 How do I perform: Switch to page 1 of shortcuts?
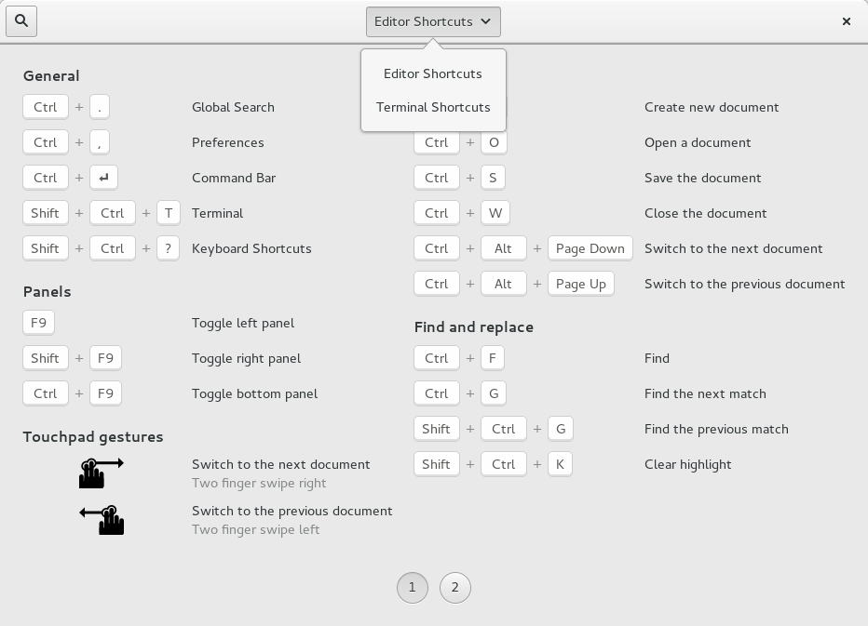tap(413, 587)
